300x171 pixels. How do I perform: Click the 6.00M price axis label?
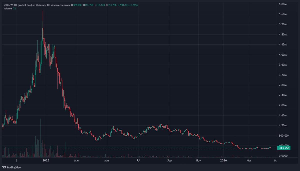tap(282, 4)
